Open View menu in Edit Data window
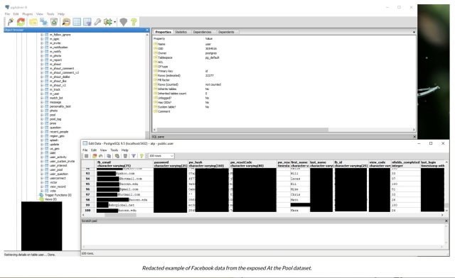Image resolution: width=455 pixels, height=278 pixels. click(103, 150)
